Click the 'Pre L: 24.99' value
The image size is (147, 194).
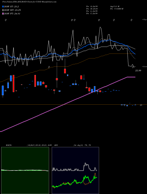point(92,11)
